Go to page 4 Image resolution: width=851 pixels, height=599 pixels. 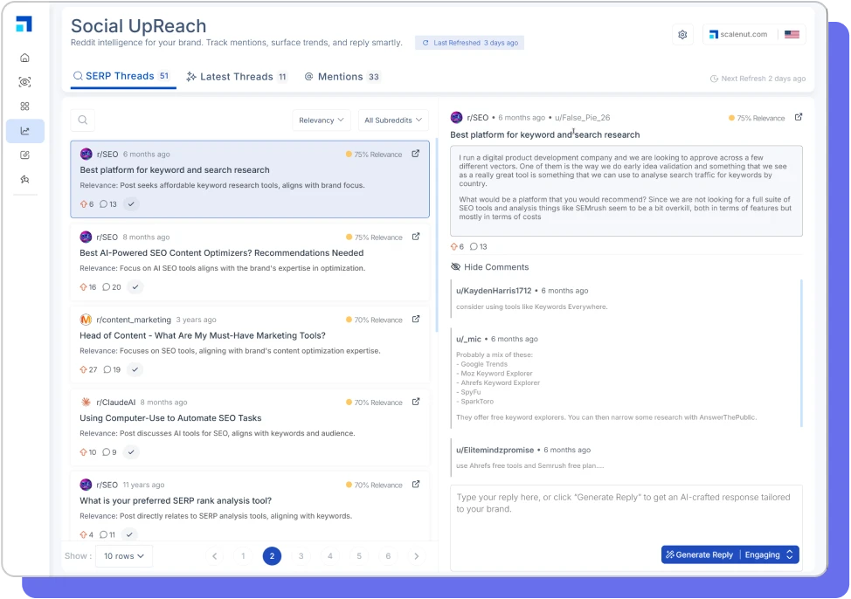(x=330, y=556)
